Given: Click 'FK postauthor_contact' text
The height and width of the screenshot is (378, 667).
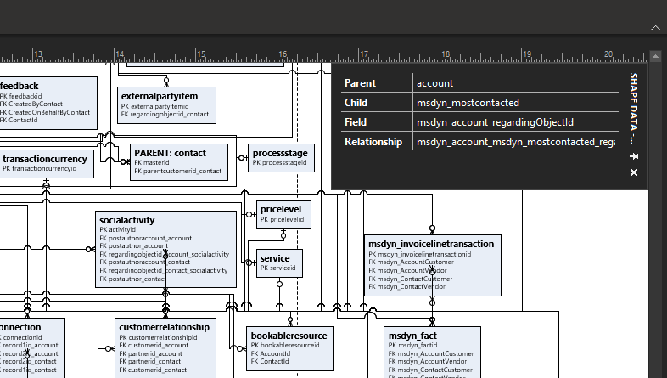Looking at the screenshot, I should tap(132, 279).
